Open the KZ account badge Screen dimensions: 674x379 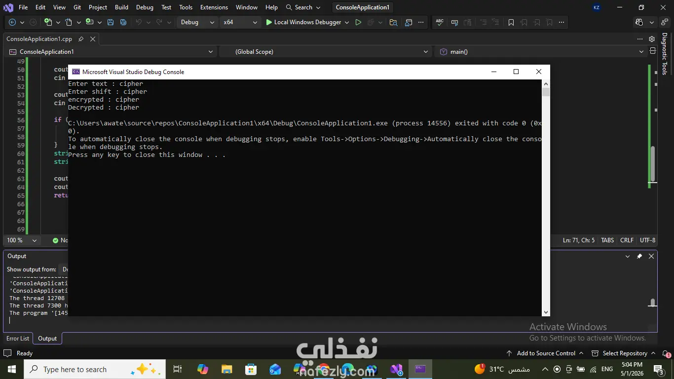coord(597,7)
